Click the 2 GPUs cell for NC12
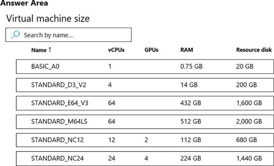The height and width of the screenshot is (166, 274). 146,139
